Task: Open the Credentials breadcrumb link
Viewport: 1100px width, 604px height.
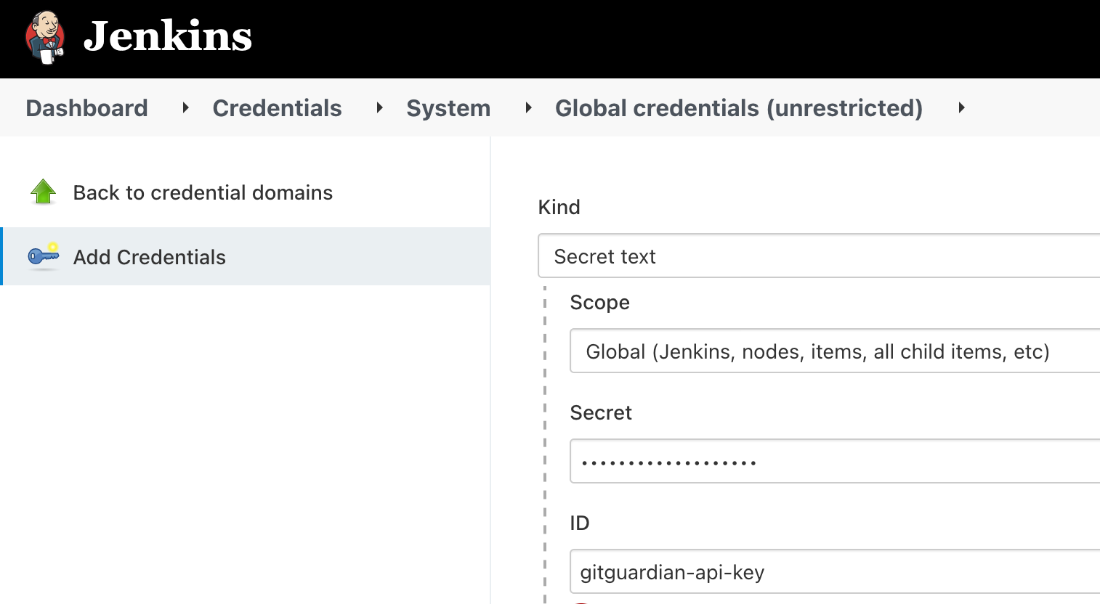Action: click(x=277, y=108)
